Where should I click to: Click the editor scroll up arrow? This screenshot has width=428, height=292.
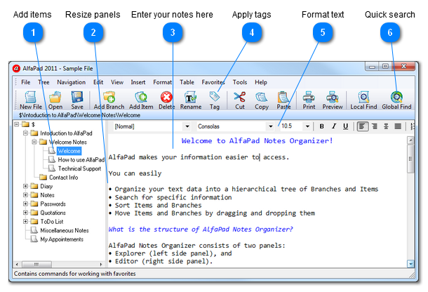coord(410,140)
